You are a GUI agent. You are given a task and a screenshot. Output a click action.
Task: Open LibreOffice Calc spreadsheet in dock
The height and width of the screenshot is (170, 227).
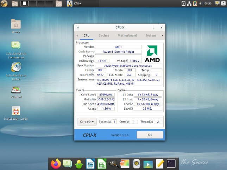click(x=102, y=163)
